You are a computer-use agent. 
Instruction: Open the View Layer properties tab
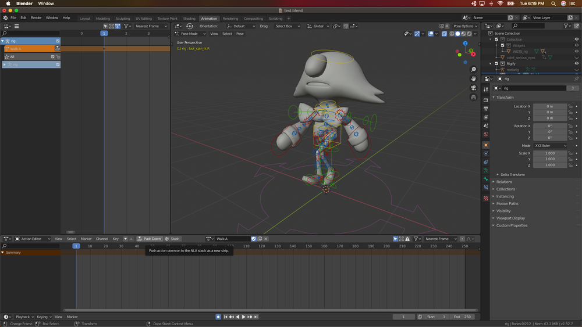coord(486,117)
